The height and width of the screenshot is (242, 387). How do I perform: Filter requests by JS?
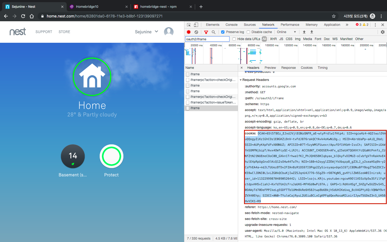point(281,39)
